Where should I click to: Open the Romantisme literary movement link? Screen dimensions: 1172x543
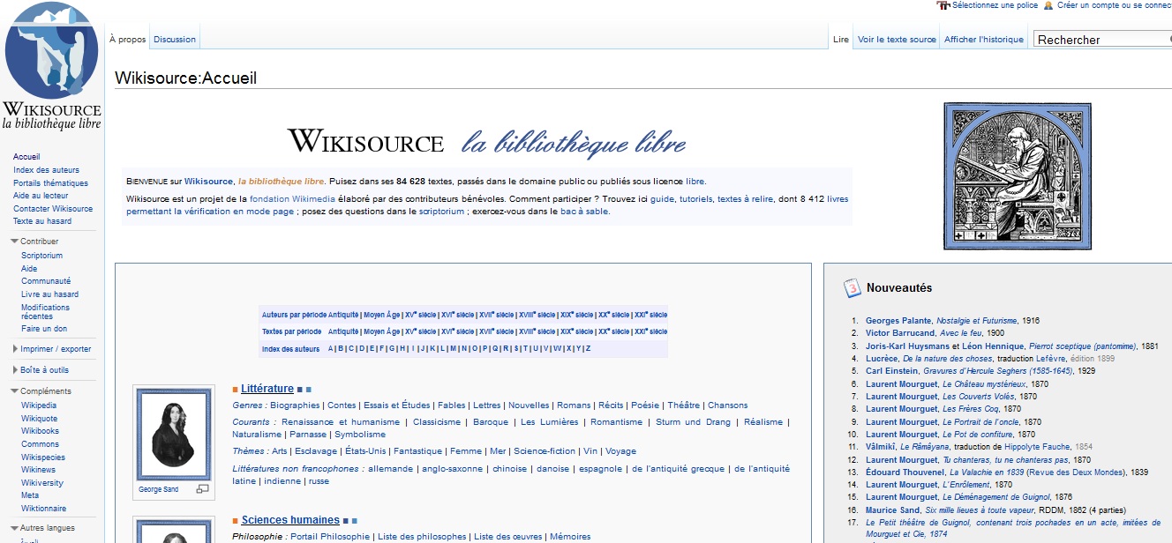tap(616, 422)
